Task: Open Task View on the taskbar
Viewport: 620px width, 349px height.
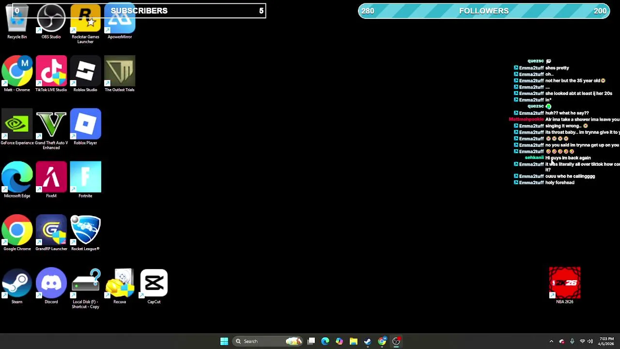Action: click(311, 341)
